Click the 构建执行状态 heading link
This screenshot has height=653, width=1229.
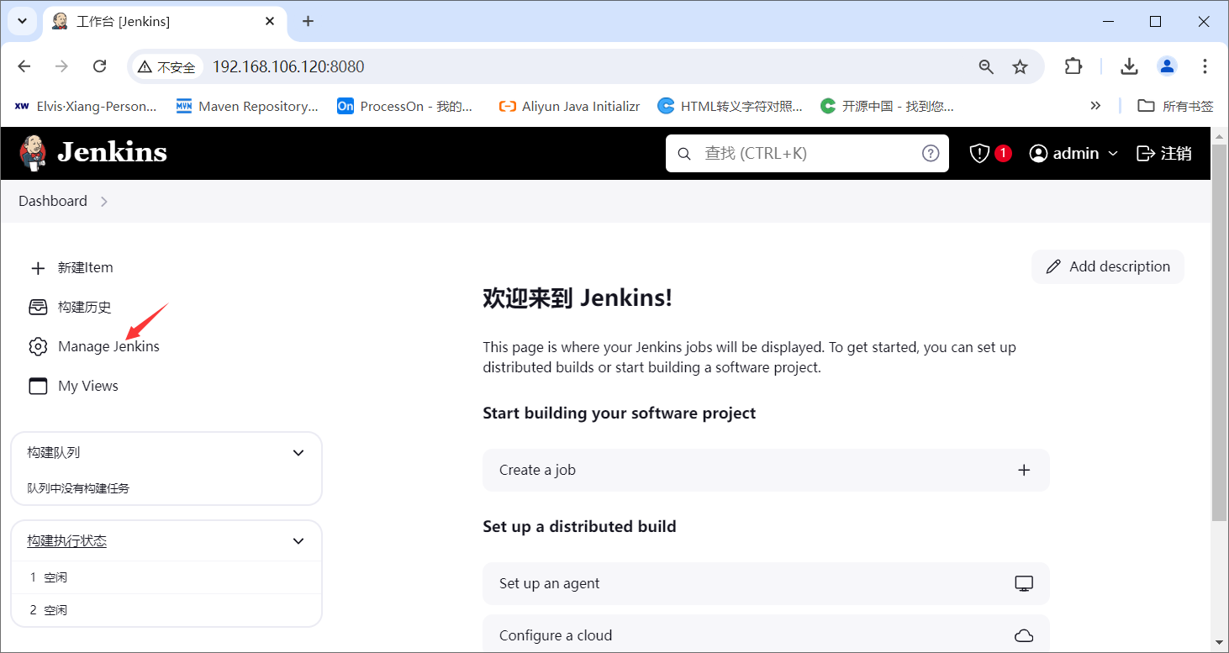tap(66, 541)
